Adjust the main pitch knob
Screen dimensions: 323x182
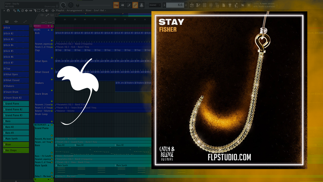pos(71,5)
